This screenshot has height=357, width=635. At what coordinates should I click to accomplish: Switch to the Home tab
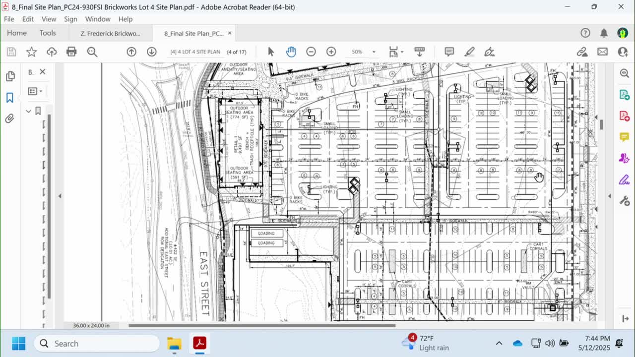pyautogui.click(x=16, y=33)
